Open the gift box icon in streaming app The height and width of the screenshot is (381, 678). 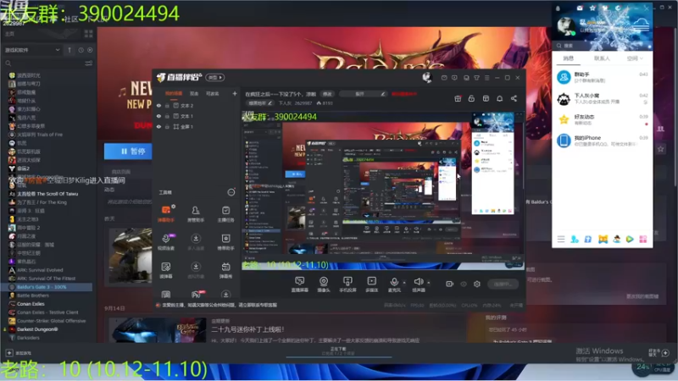tap(458, 99)
